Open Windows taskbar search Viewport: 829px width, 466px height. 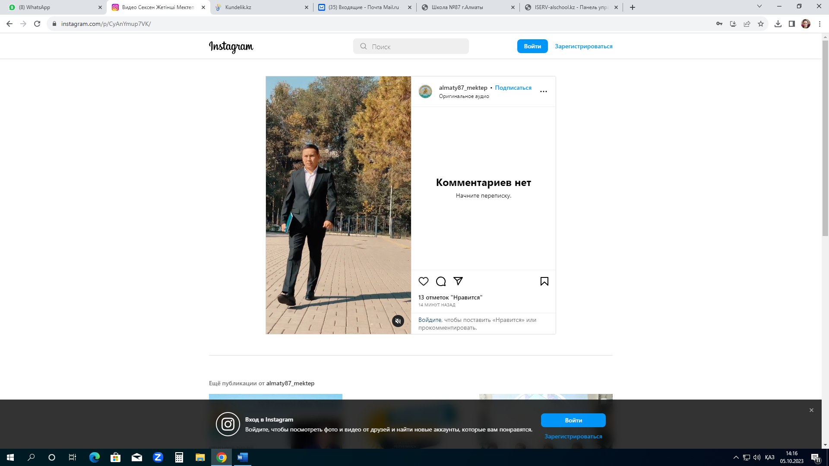(x=31, y=457)
